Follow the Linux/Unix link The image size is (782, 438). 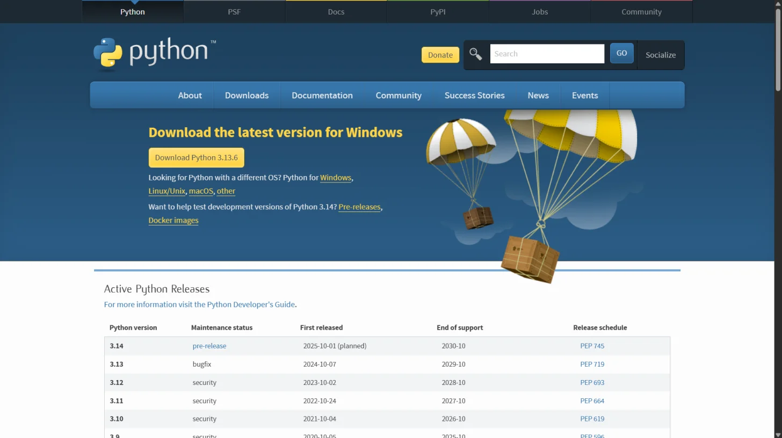click(167, 191)
